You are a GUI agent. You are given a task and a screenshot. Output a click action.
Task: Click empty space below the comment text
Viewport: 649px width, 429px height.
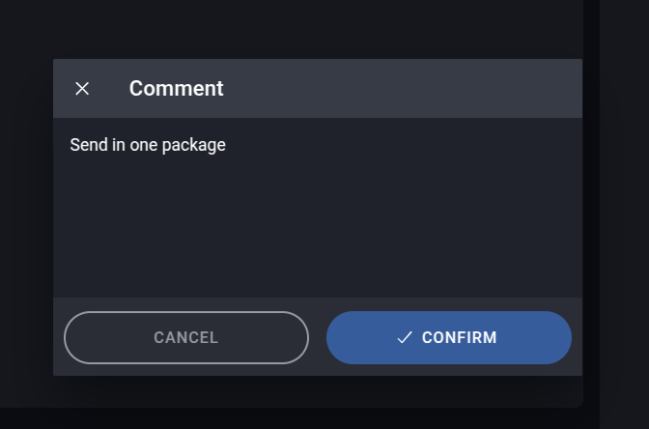tap(317, 232)
